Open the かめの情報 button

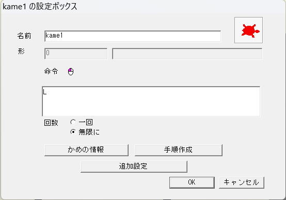tap(86, 150)
